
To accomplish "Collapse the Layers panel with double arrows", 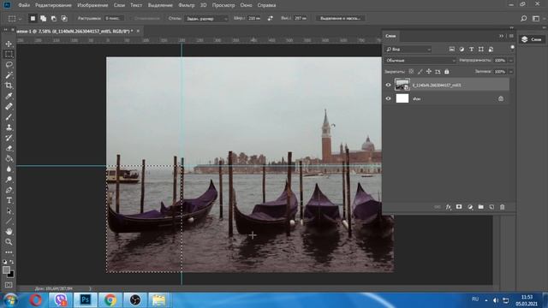I will [x=501, y=36].
